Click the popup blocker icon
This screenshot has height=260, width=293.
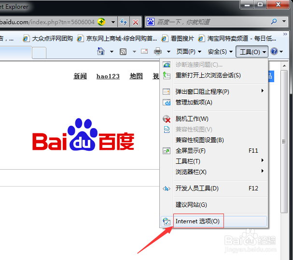167,92
